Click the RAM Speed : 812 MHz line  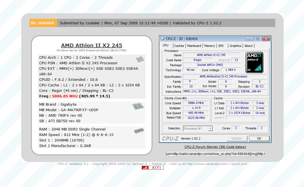point(76,135)
